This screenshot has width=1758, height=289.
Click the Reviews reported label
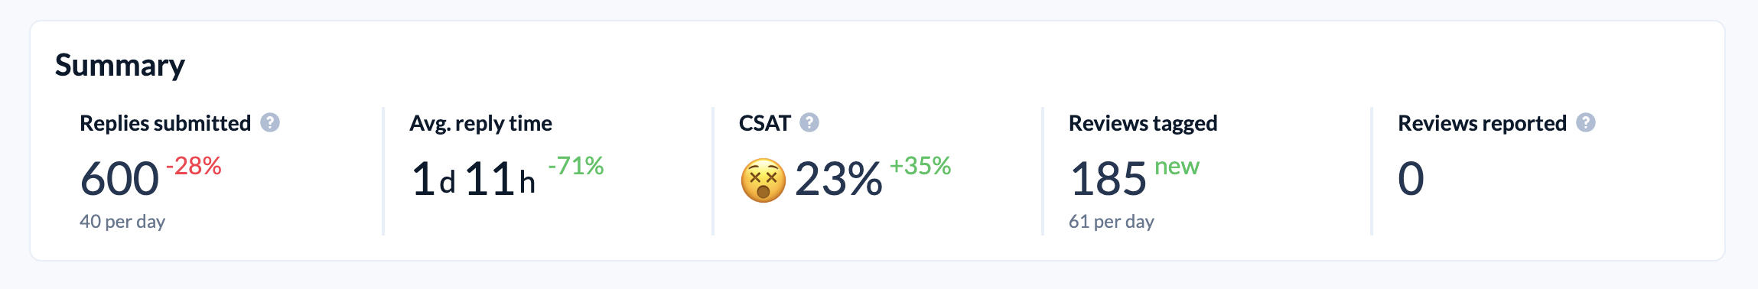pyautogui.click(x=1482, y=123)
